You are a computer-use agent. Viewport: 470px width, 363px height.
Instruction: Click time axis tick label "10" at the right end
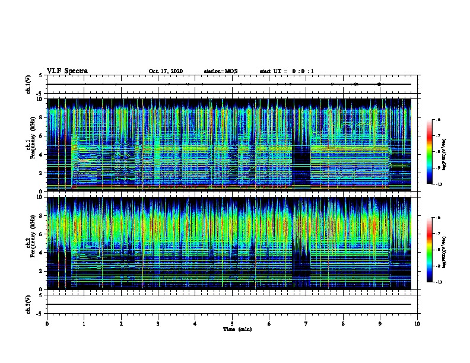[417, 324]
